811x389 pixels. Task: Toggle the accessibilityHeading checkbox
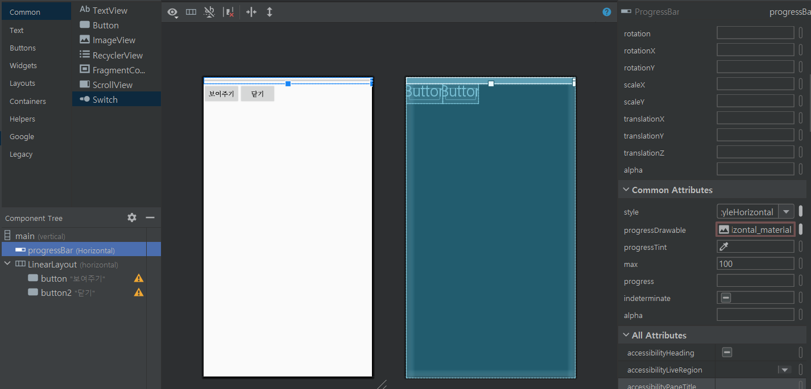tap(727, 353)
